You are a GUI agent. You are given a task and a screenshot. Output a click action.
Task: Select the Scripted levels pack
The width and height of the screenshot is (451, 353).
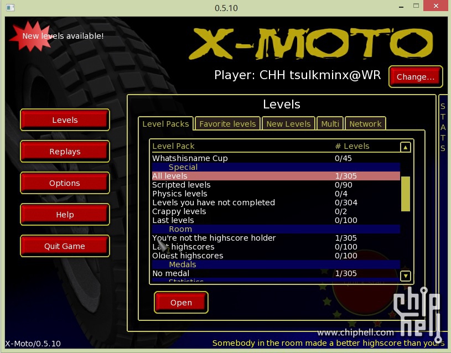pos(276,185)
